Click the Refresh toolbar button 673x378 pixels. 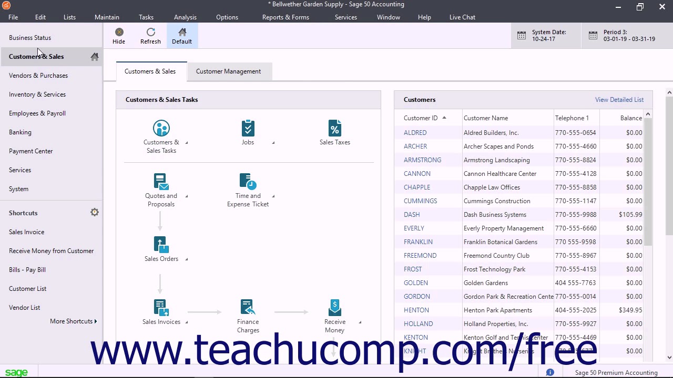click(x=150, y=36)
